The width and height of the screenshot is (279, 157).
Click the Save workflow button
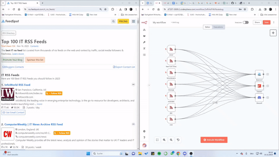266,22
